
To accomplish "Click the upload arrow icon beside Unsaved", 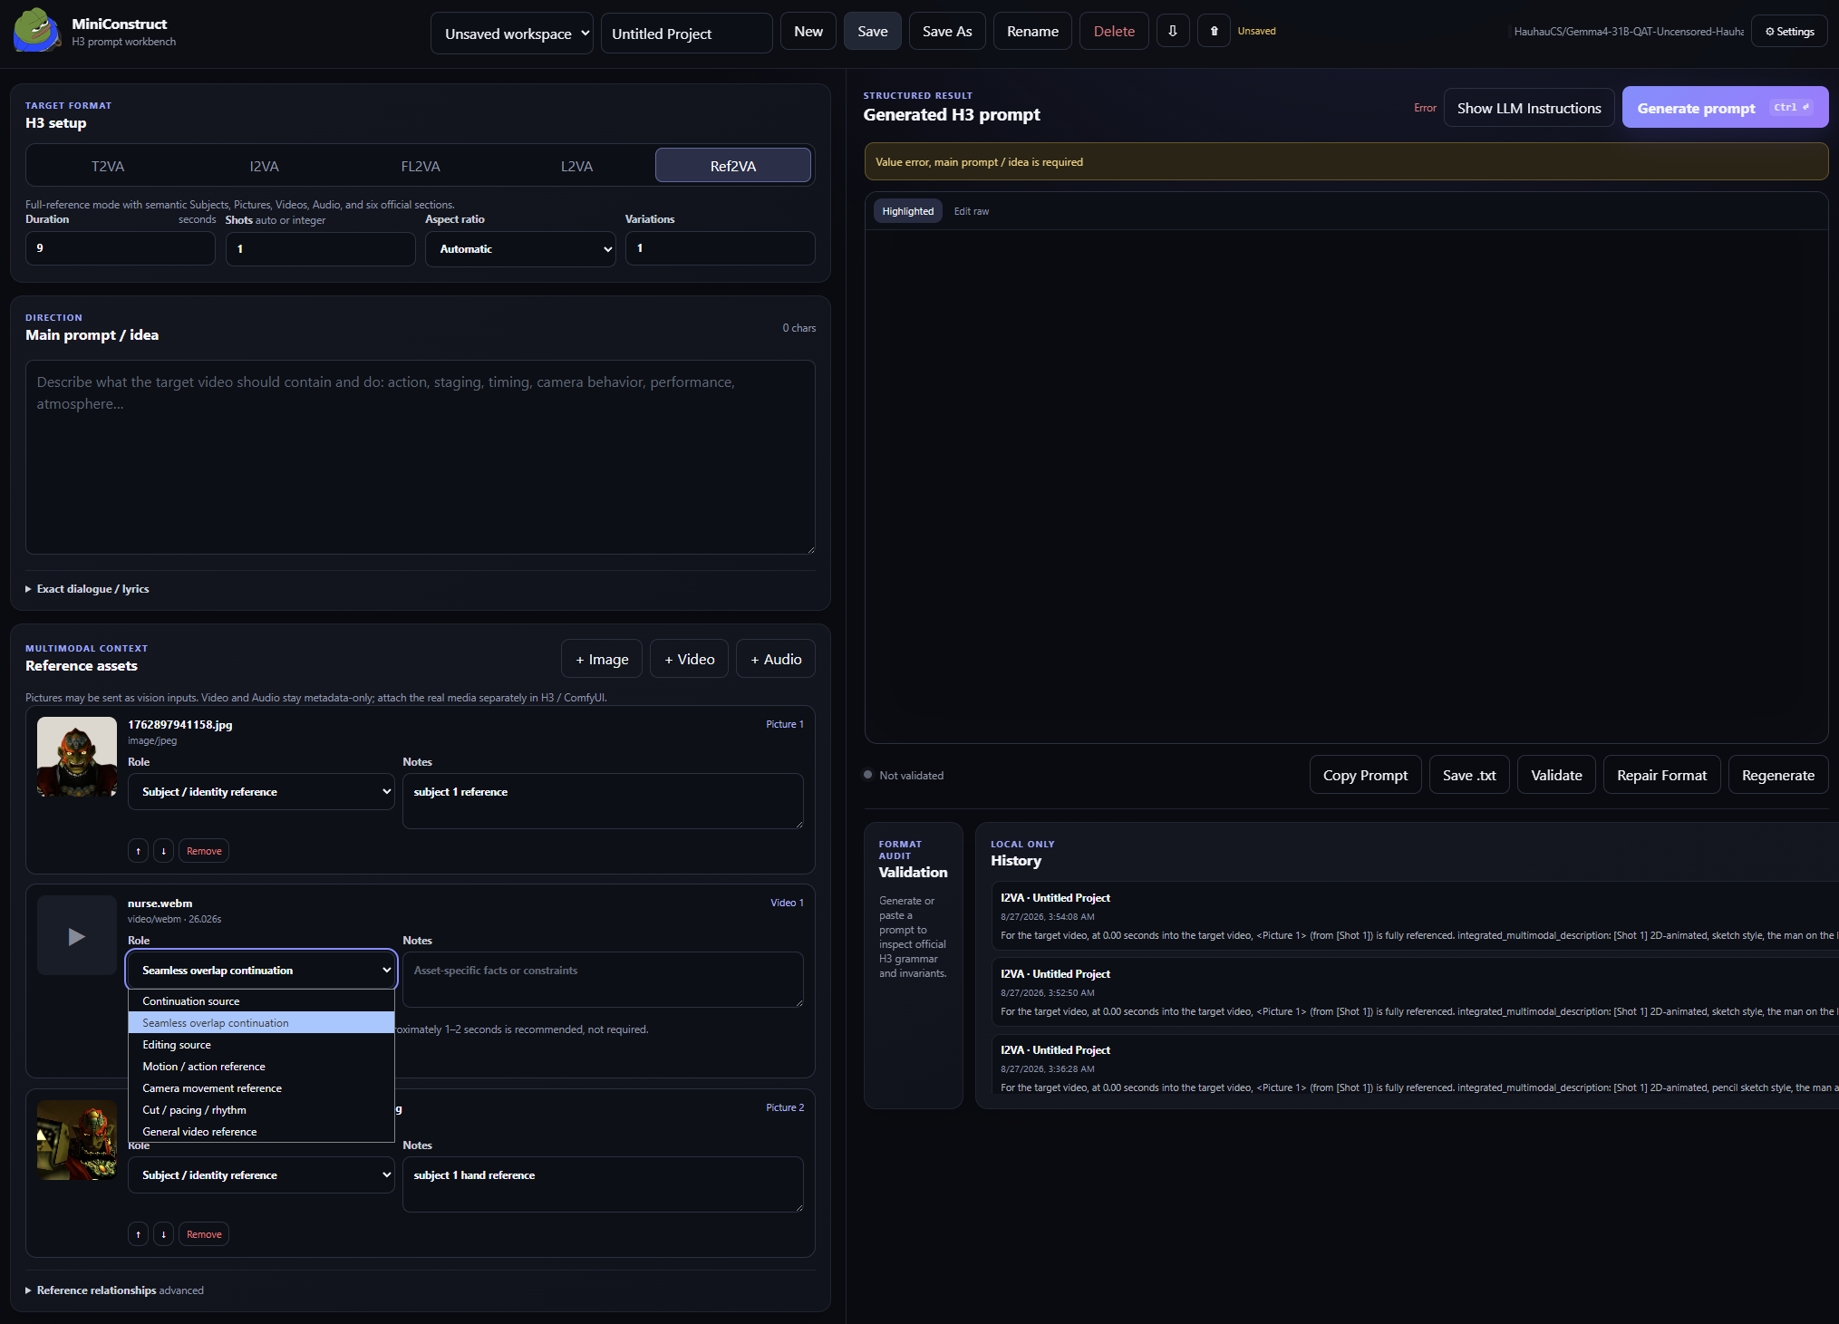I will [1215, 31].
